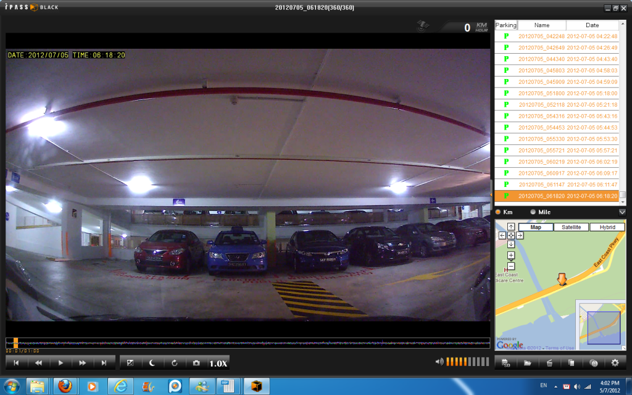The height and width of the screenshot is (395, 632).
Task: Click the volume level bar
Action: click(468, 362)
